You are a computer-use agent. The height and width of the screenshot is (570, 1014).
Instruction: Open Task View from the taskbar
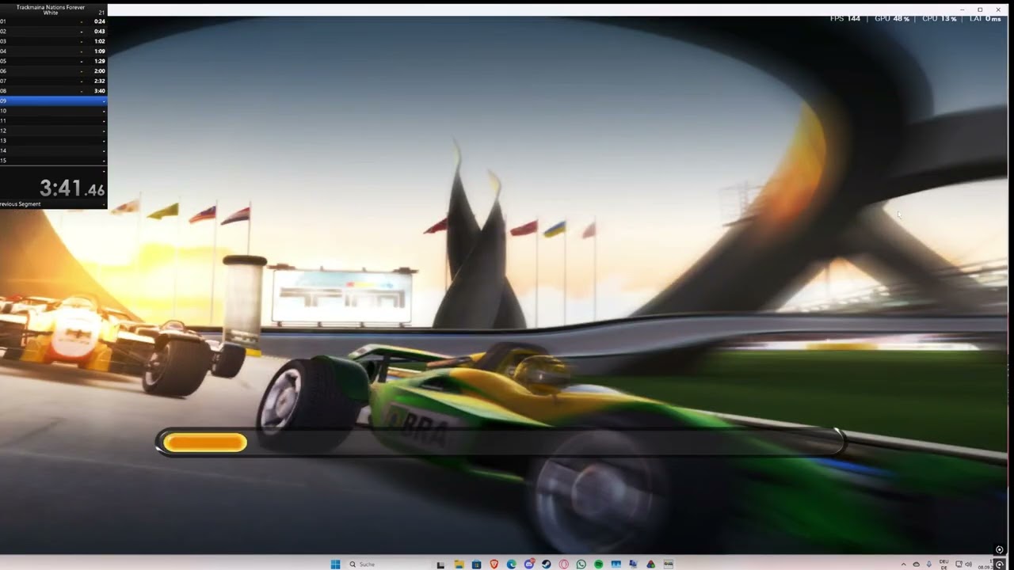[x=441, y=564]
